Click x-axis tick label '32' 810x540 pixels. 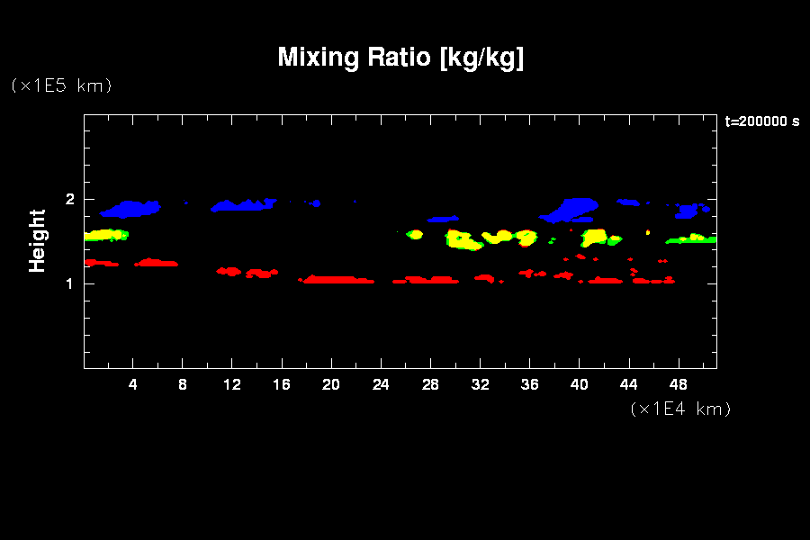[x=480, y=384]
